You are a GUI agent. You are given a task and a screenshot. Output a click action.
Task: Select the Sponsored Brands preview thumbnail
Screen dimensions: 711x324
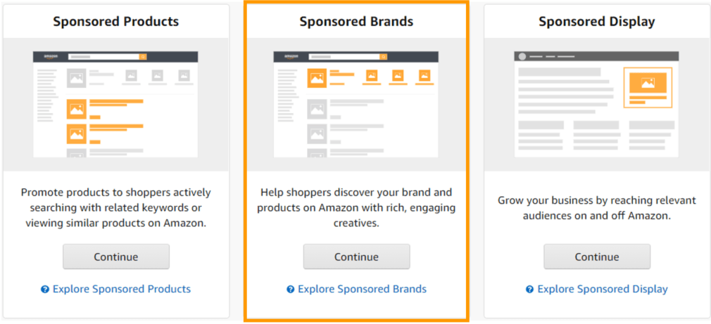click(356, 104)
